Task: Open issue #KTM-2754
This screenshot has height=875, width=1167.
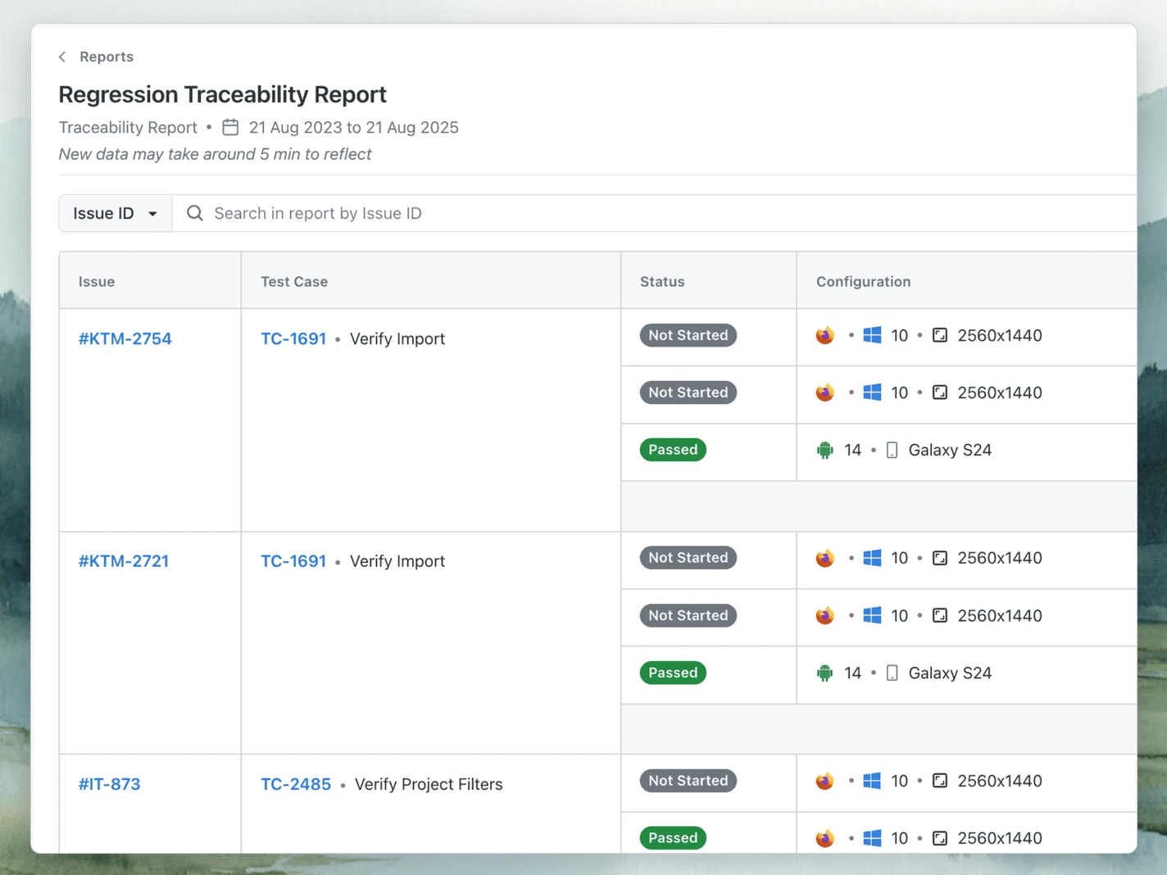Action: [125, 338]
